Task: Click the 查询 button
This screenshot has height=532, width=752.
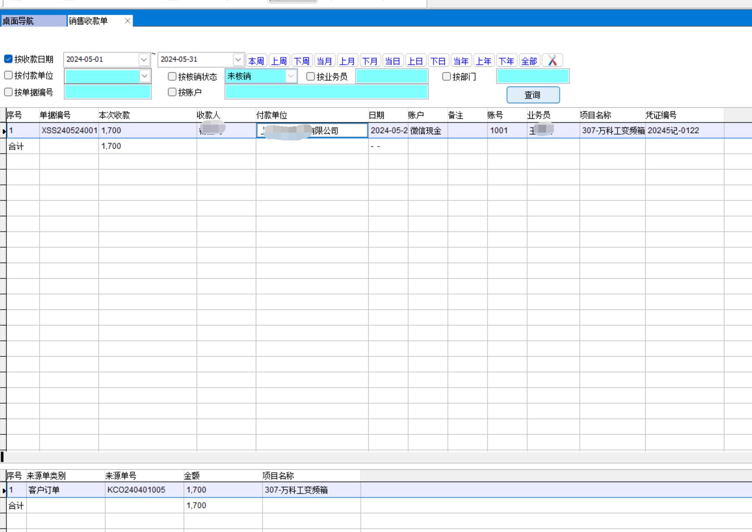Action: 533,95
